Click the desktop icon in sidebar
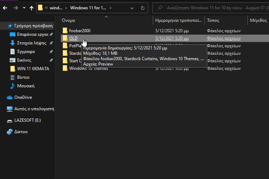269x179 pixels. coord(12,34)
